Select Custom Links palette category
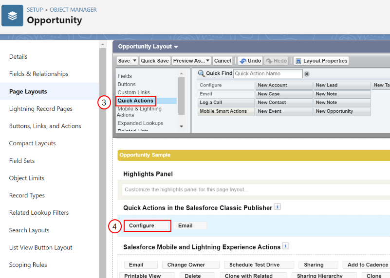The image size is (390, 278). click(133, 92)
